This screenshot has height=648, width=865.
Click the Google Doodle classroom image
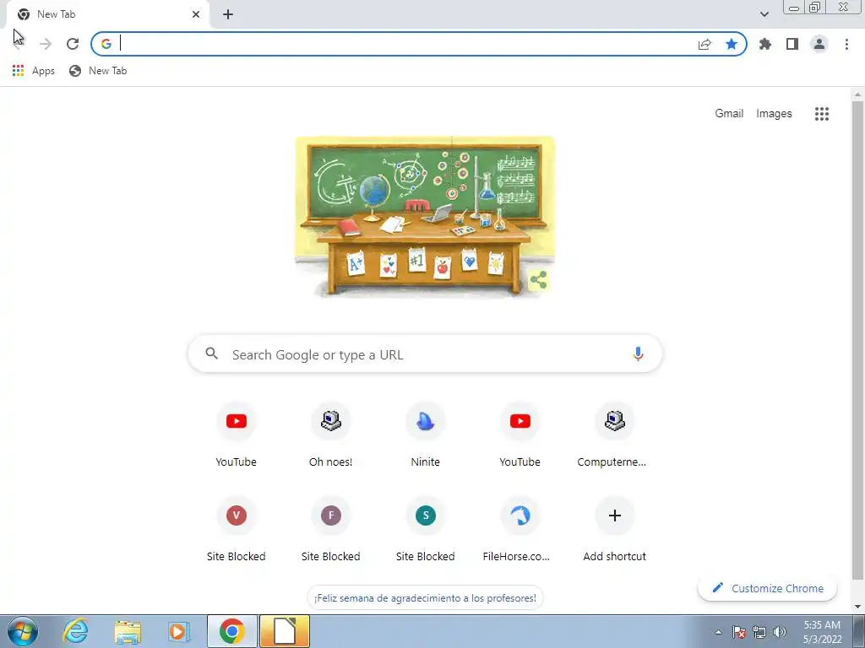click(425, 217)
